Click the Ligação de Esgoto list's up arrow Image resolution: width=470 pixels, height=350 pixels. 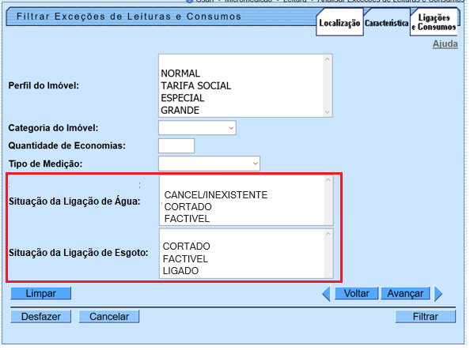[x=328, y=234]
